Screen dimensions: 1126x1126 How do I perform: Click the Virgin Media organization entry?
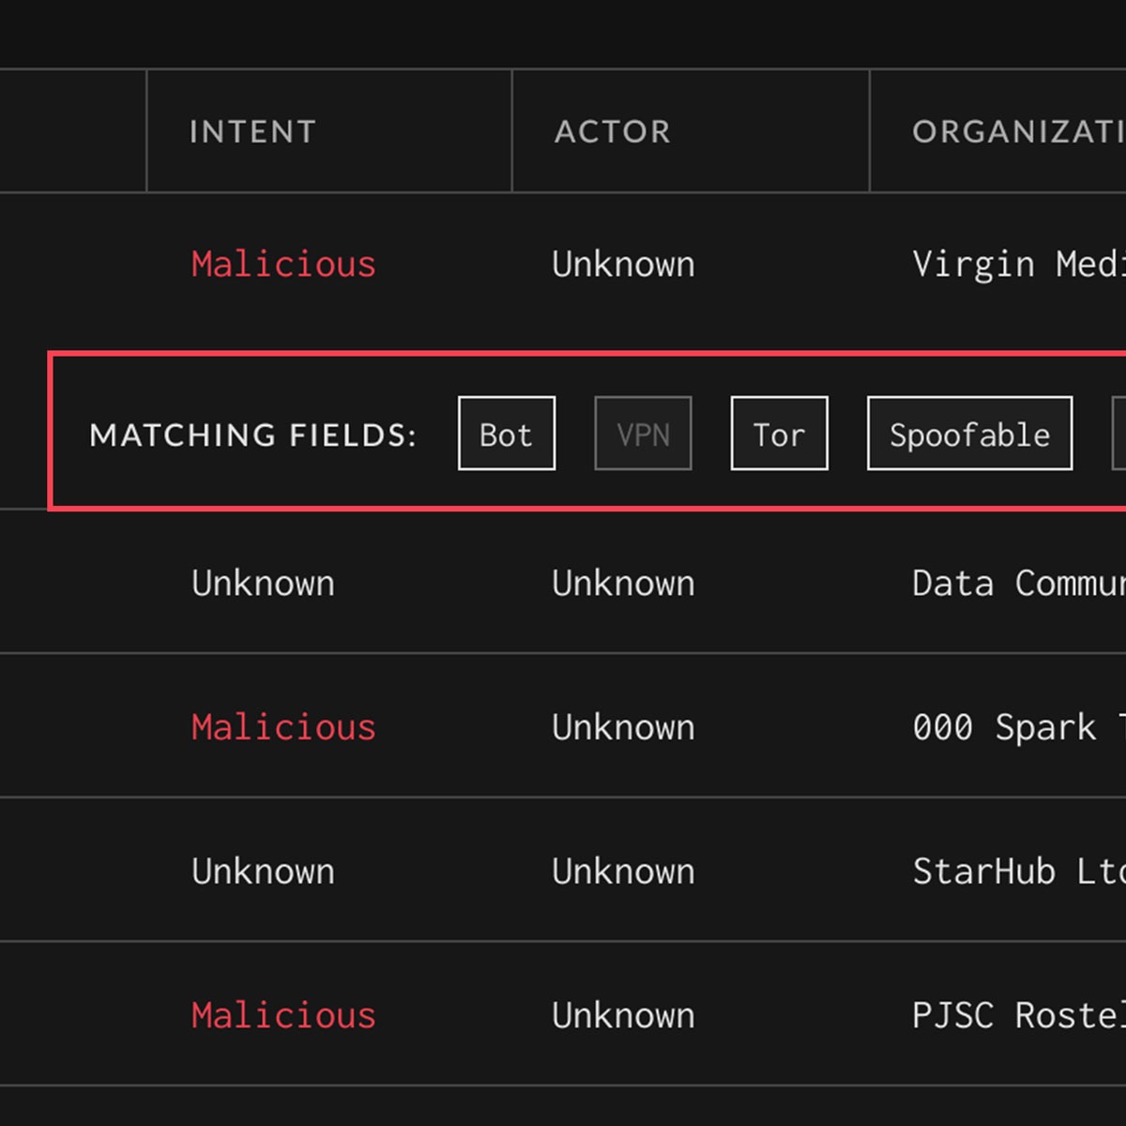[x=1017, y=265]
